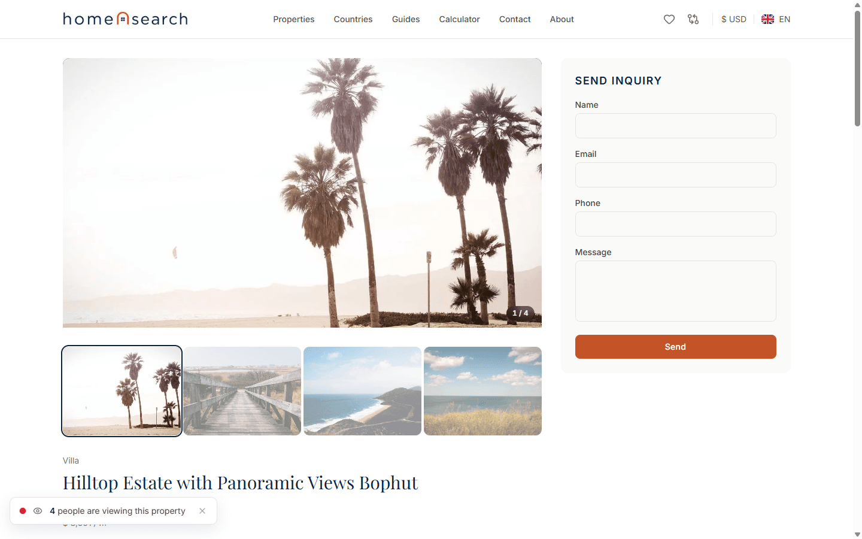This screenshot has width=862, height=539.
Task: Click the Contact navigation link
Action: pos(515,19)
